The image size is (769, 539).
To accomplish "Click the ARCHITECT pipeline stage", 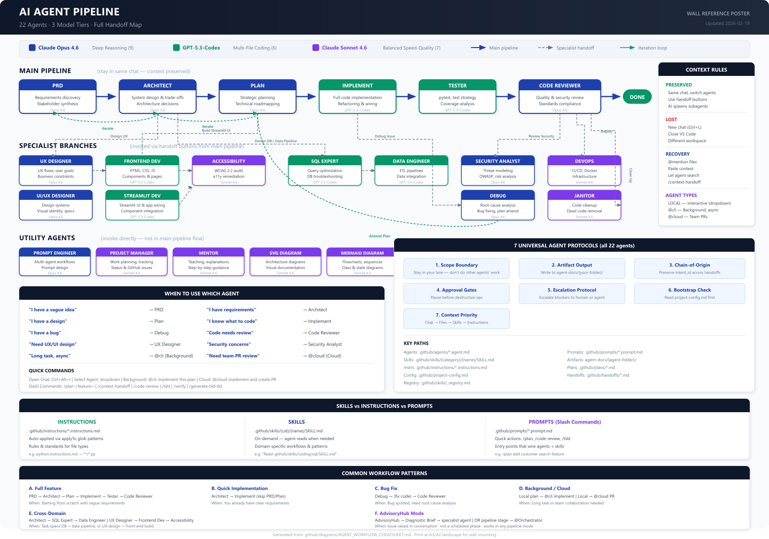I will [x=157, y=97].
